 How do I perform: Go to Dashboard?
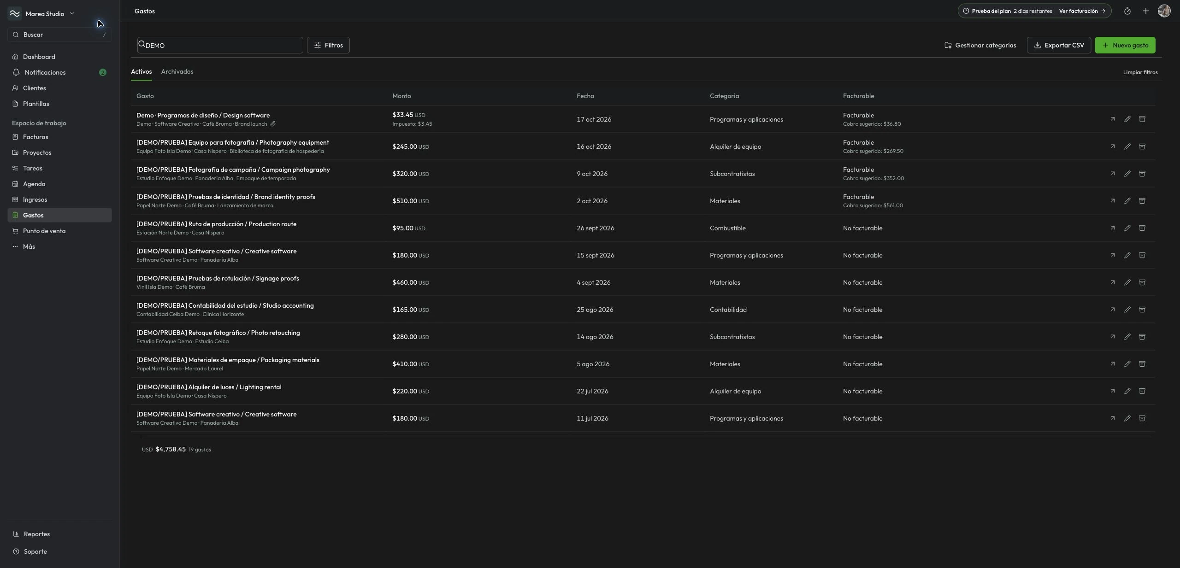pyautogui.click(x=59, y=57)
